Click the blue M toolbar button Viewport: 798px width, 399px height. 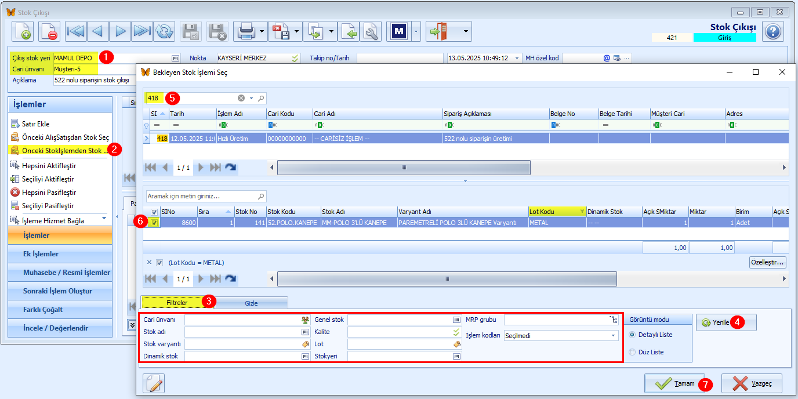pos(399,31)
